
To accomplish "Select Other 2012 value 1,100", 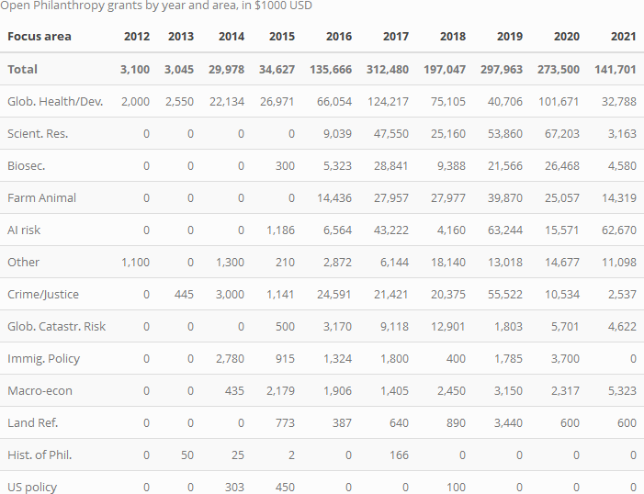I will pyautogui.click(x=136, y=262).
